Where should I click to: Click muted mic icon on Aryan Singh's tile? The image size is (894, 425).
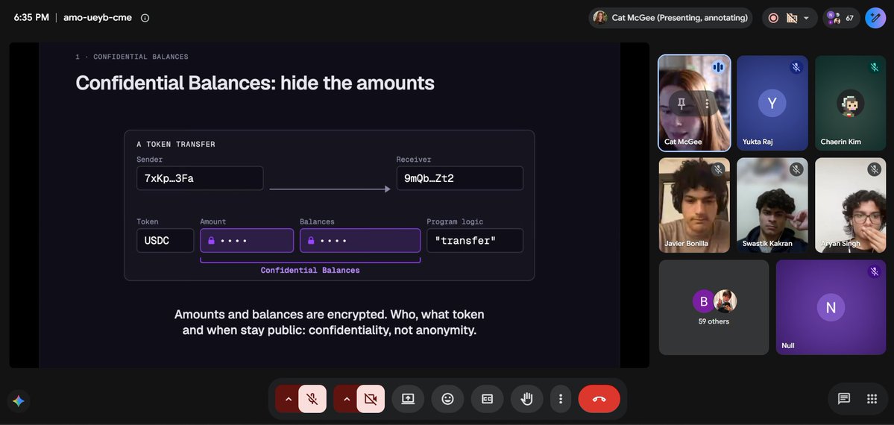click(x=874, y=169)
